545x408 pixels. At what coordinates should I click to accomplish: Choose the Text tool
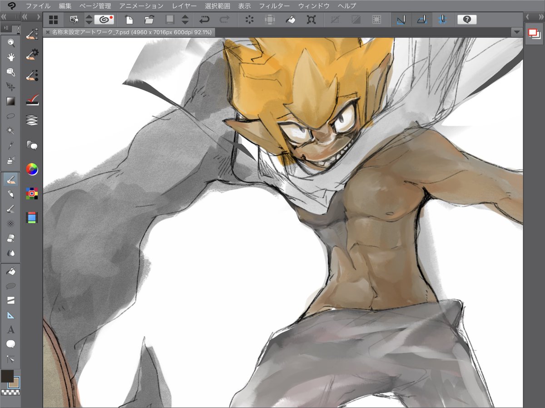(x=10, y=330)
